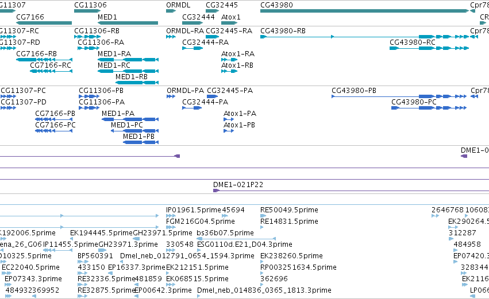Open EST EK238260.5prime
The height and width of the screenshot is (299, 489).
(x=291, y=256)
